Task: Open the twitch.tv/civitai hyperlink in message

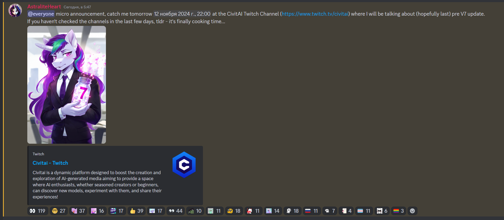Action: (315, 14)
